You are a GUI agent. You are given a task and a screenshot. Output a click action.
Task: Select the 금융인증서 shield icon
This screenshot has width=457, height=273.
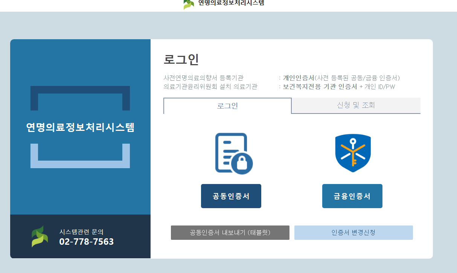click(x=352, y=152)
